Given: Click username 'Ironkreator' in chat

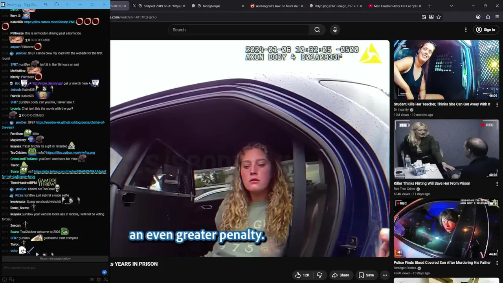Looking at the screenshot, I should point(18,202).
